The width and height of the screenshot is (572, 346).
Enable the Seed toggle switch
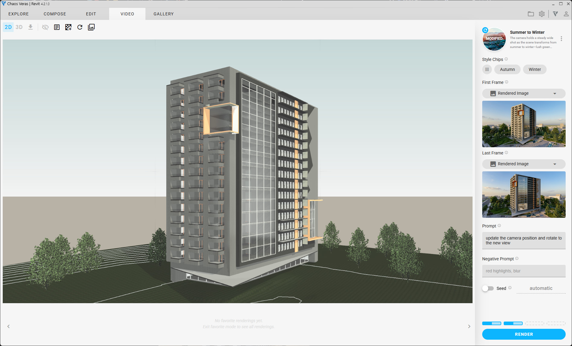pyautogui.click(x=488, y=288)
